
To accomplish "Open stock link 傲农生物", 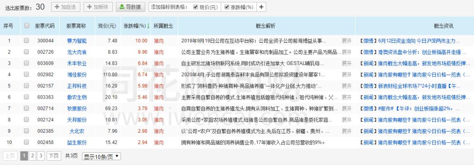I will point(77,97).
